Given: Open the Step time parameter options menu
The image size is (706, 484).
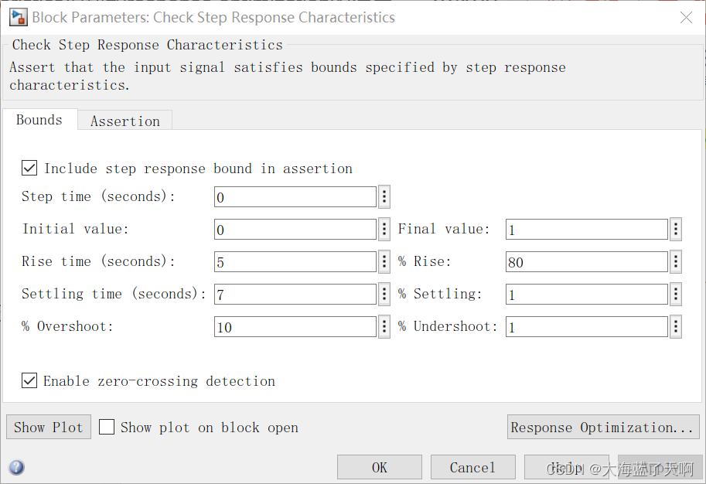Looking at the screenshot, I should tap(384, 196).
